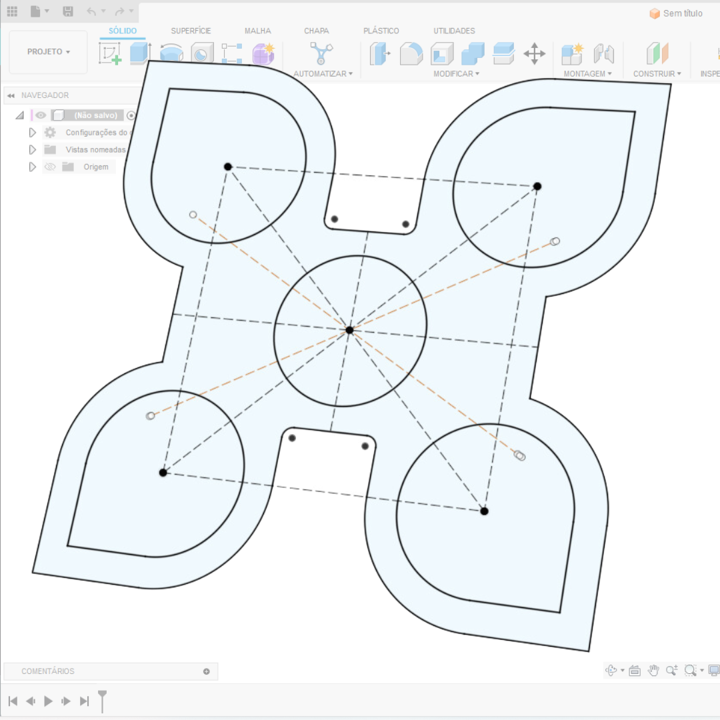Click the Construct plane icon
Viewport: 720px width, 720px height.
[657, 53]
